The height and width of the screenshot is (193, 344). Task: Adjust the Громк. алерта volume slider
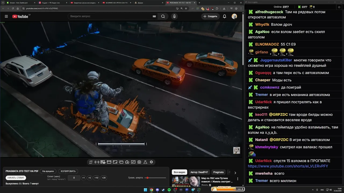point(155,178)
